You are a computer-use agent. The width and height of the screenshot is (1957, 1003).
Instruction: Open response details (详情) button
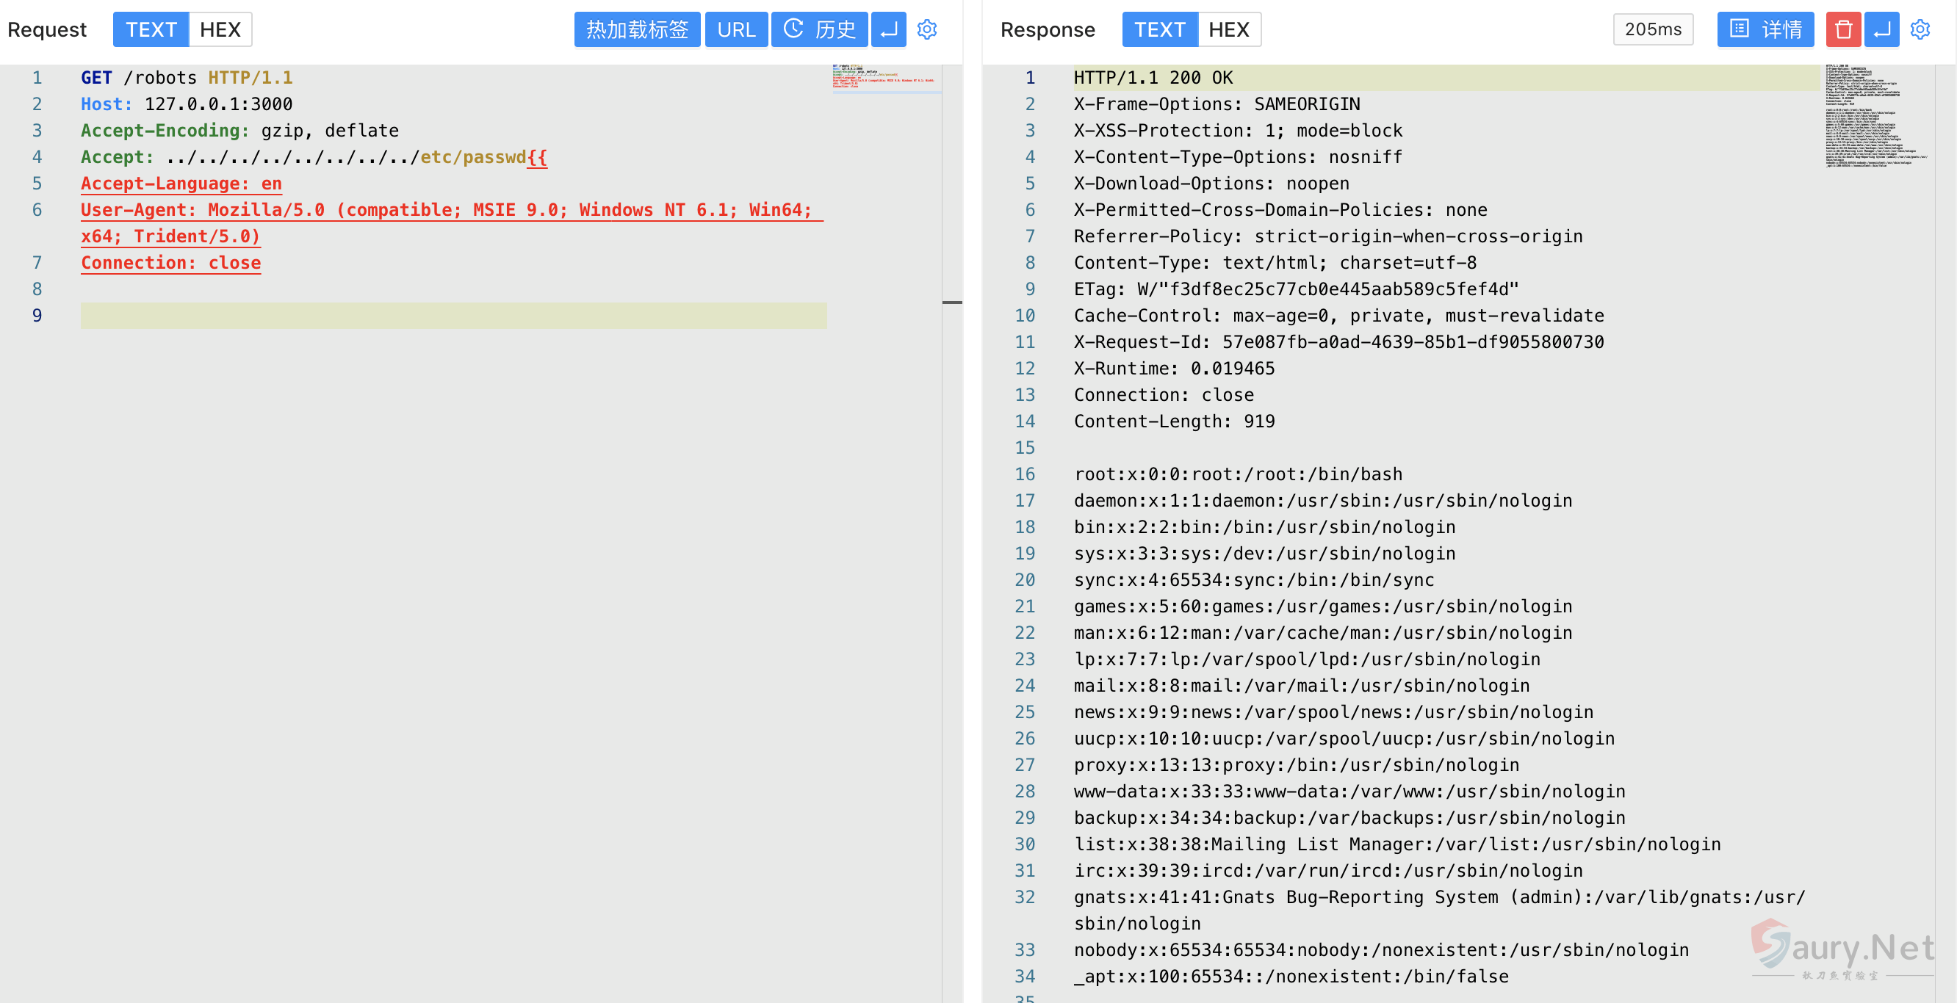pos(1765,29)
